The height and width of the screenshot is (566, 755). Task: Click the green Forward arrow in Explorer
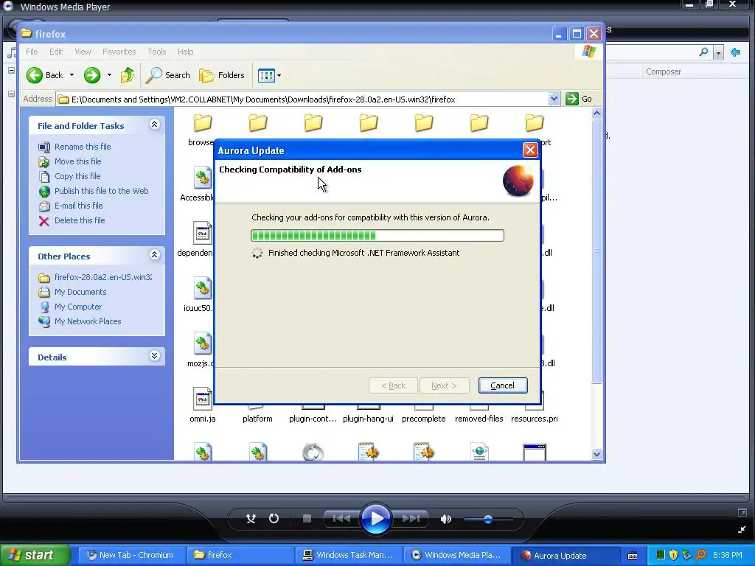point(92,75)
